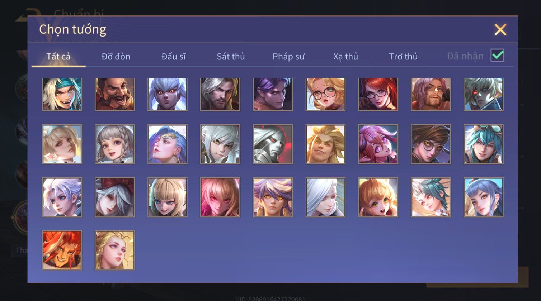Switch to the Đỡ đòn tab
Screen dimensions: 541x301
pos(116,56)
